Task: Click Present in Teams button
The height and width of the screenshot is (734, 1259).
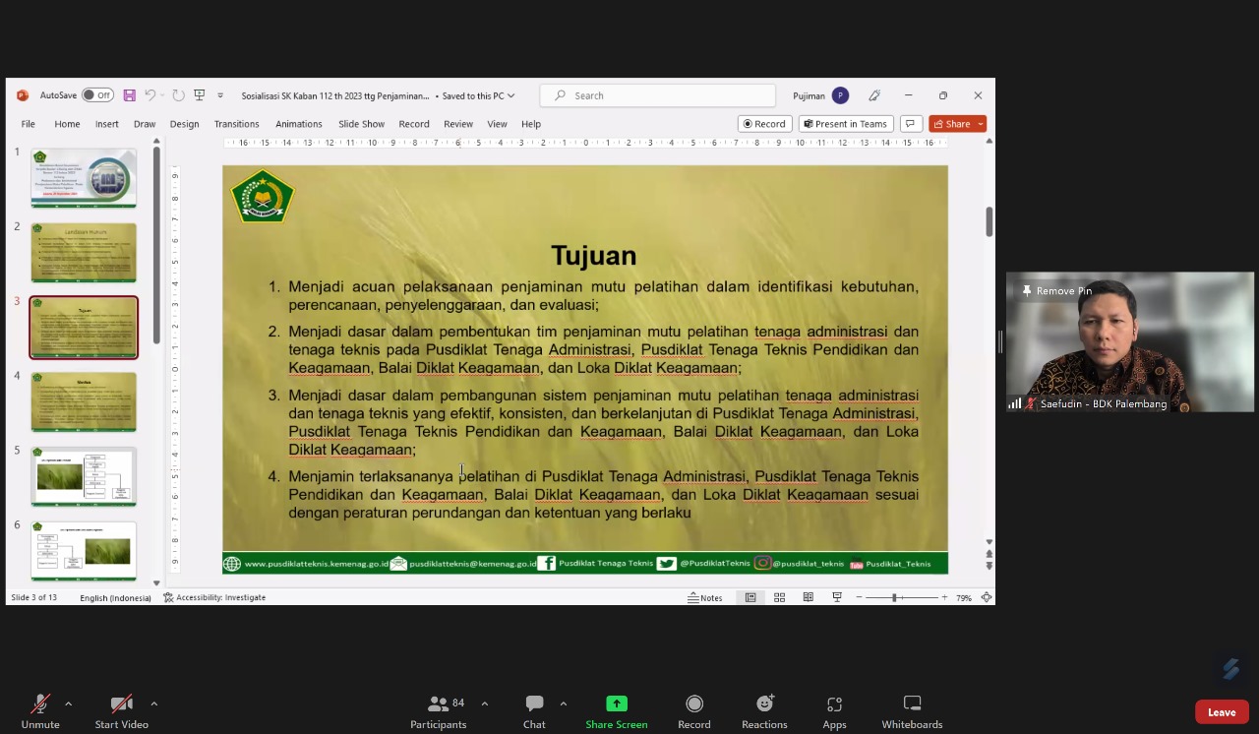Action: click(846, 124)
